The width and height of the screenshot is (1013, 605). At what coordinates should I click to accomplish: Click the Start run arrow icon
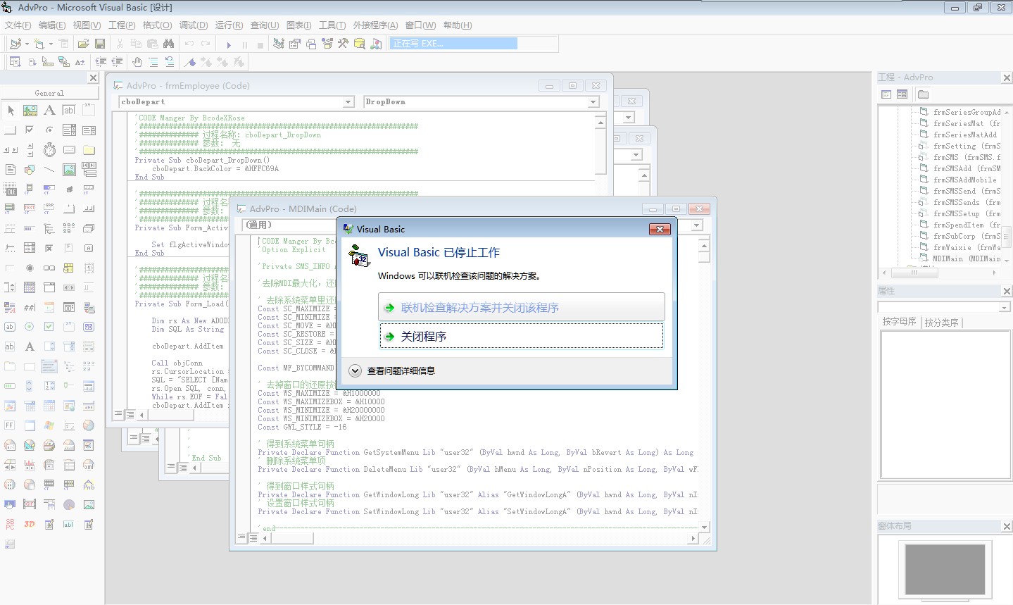[229, 44]
